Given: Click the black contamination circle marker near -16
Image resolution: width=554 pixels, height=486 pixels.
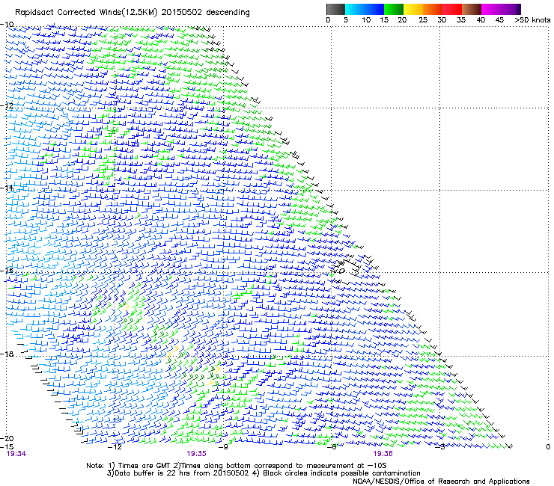Looking at the screenshot, I should click(x=341, y=271).
